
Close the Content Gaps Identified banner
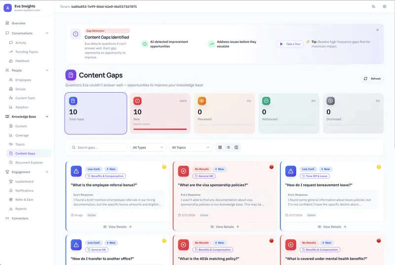coord(377,30)
